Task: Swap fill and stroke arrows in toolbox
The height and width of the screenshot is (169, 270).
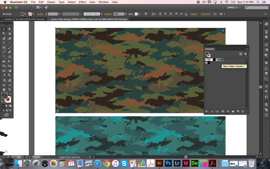Action: (x=10, y=94)
